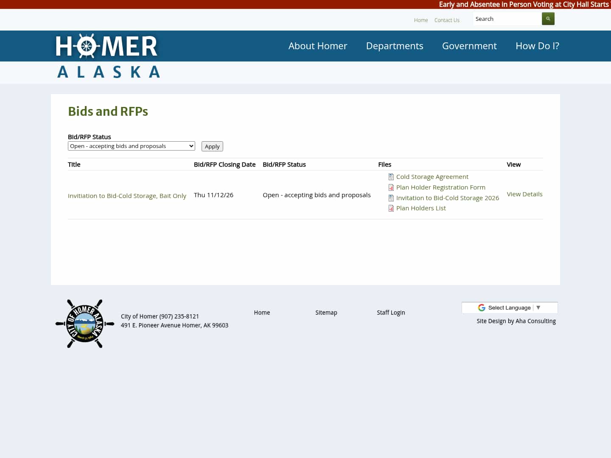Click the 491 E. Pioneer Avenue address text

click(174, 325)
